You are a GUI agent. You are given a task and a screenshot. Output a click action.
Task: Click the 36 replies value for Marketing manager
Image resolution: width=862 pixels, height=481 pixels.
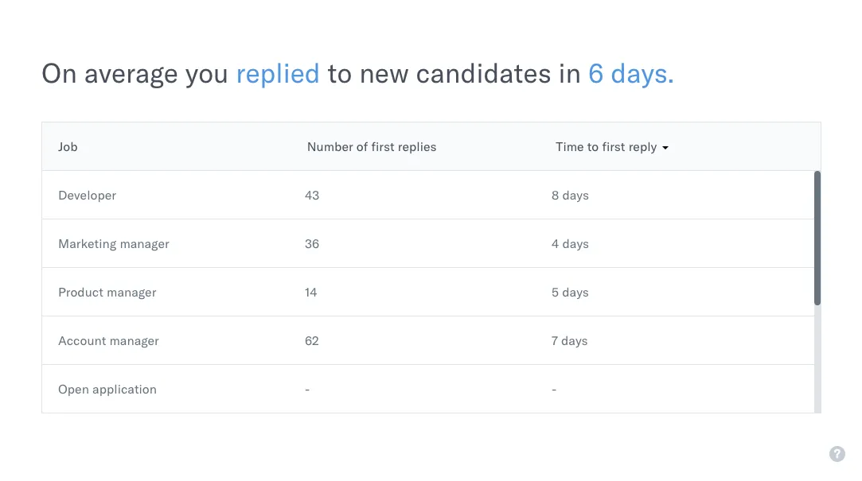312,244
